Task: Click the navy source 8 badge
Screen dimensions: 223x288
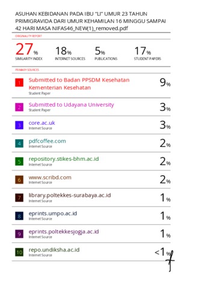Action: click(x=19, y=216)
